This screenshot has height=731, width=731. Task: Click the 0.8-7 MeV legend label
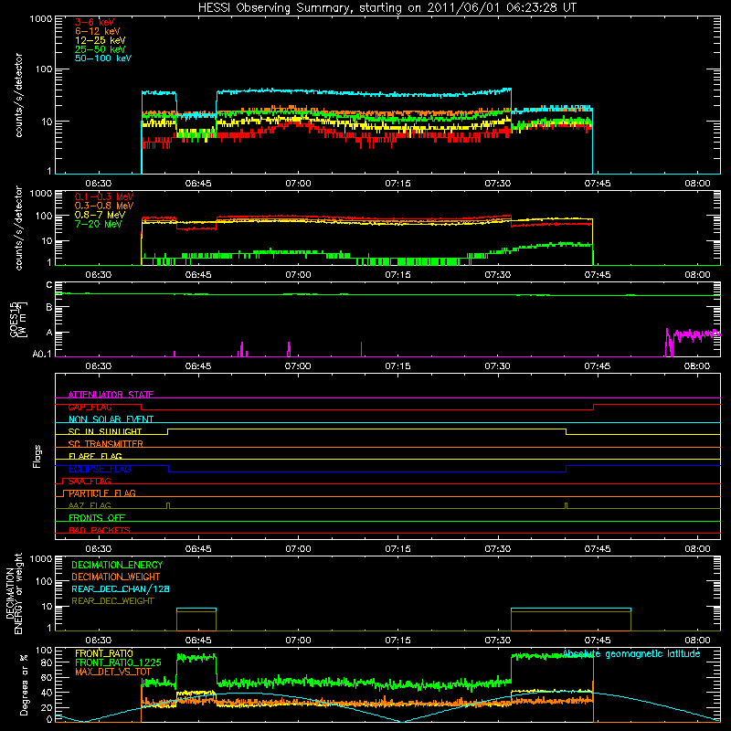[100, 215]
